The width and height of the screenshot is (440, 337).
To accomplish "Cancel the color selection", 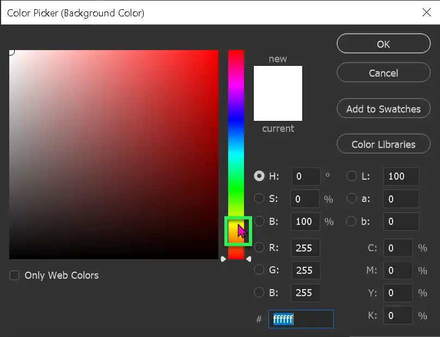I will click(x=383, y=72).
